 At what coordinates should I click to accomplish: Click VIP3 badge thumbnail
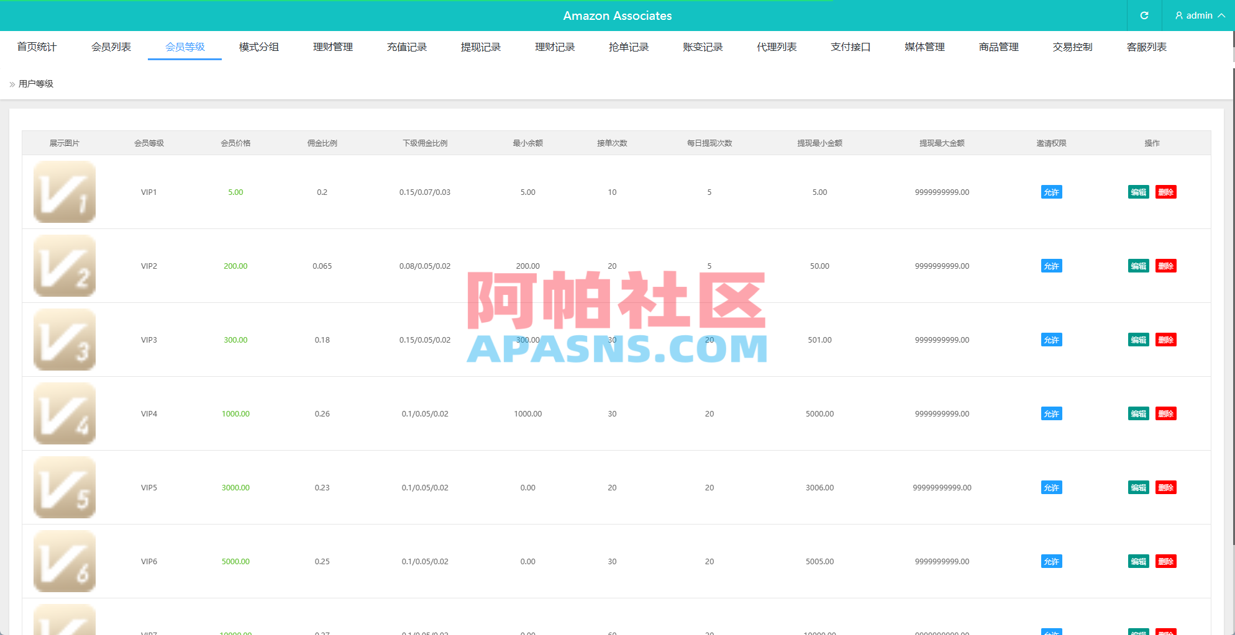point(65,340)
